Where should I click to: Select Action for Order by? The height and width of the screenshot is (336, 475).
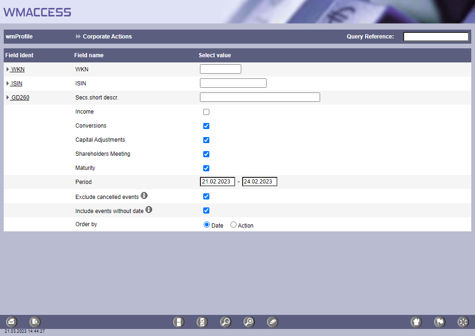[x=234, y=225]
